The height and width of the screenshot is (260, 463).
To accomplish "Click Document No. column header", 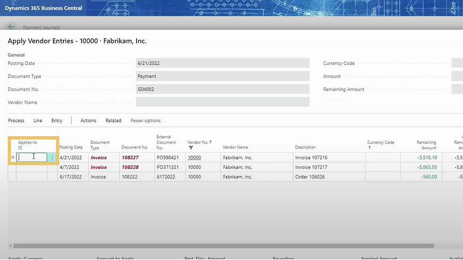I will 135,147.
